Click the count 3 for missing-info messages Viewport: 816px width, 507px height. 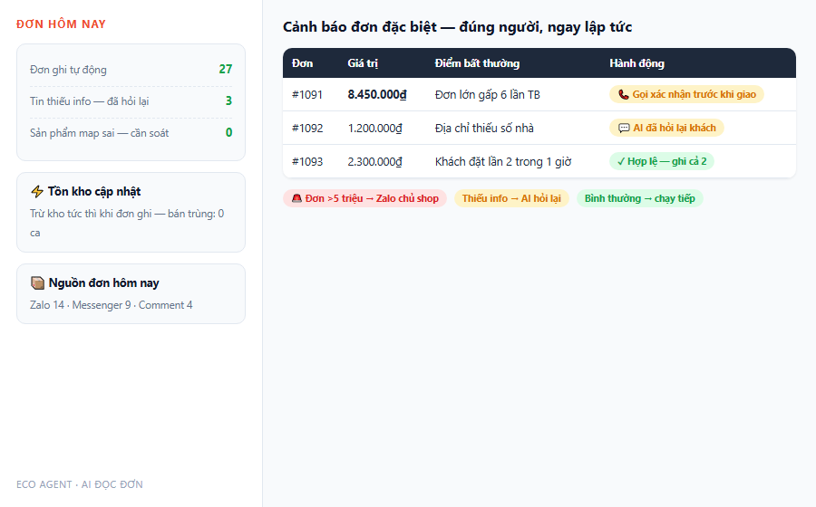[x=228, y=100]
